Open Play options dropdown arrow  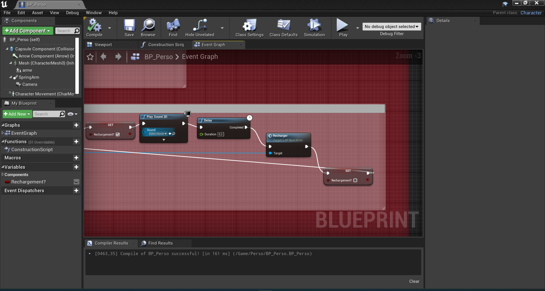tap(358, 28)
